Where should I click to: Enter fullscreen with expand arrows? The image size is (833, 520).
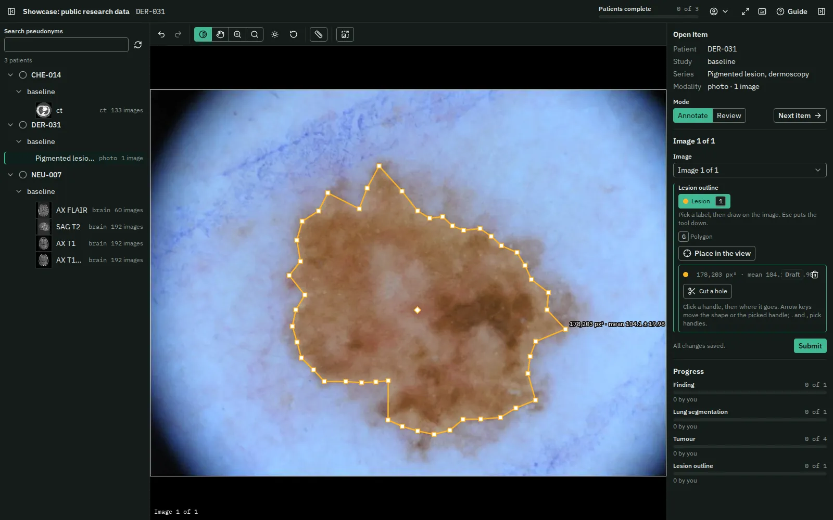point(746,11)
